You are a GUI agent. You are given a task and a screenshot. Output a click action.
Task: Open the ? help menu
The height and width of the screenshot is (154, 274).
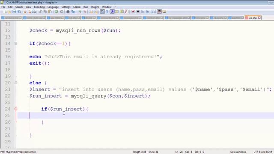(x=115, y=7)
